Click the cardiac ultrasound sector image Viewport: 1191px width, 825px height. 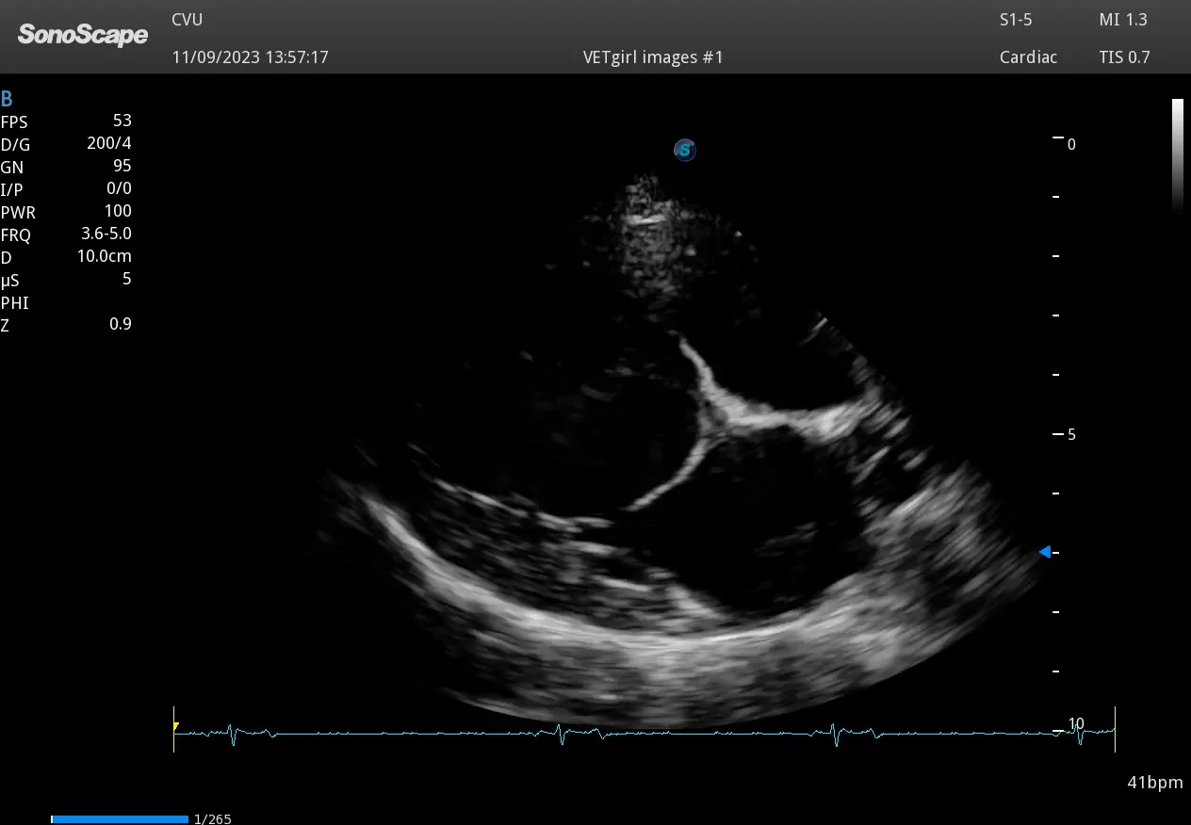678,452
